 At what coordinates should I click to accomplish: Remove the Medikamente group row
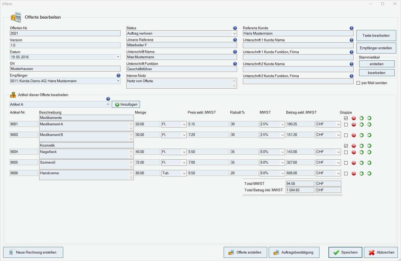coord(354,118)
